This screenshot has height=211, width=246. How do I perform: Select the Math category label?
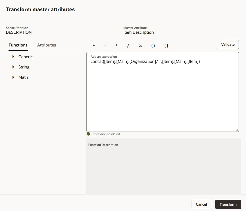tap(23, 77)
